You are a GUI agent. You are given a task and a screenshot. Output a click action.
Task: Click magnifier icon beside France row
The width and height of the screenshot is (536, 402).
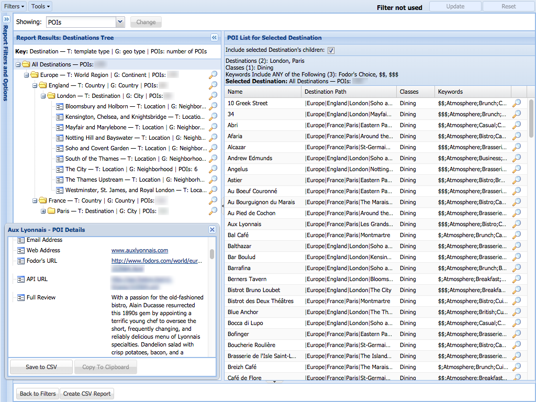click(x=213, y=200)
